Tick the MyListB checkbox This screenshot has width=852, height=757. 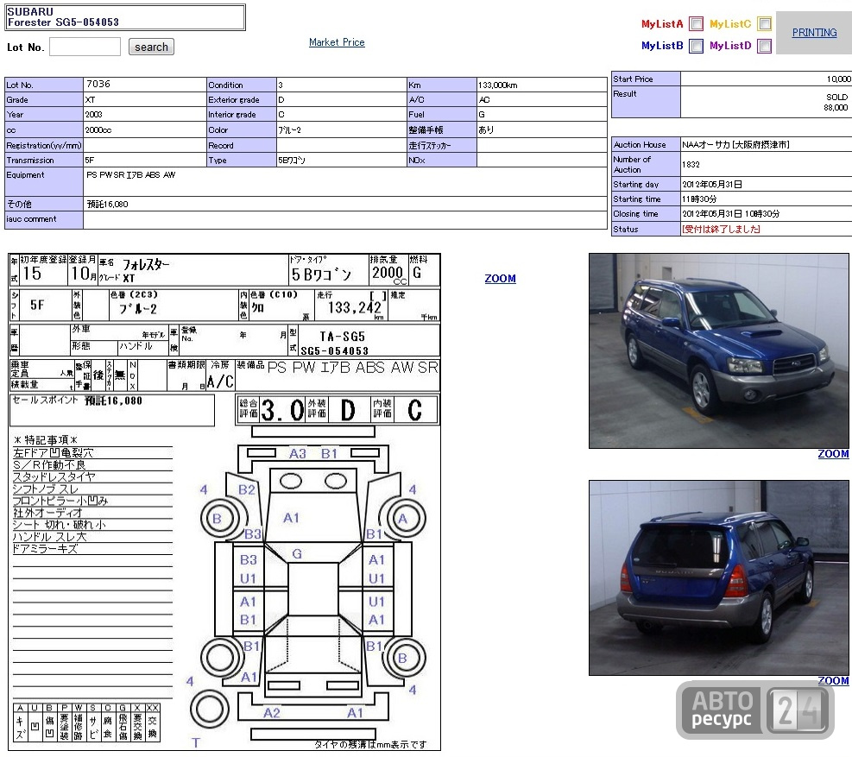click(696, 46)
